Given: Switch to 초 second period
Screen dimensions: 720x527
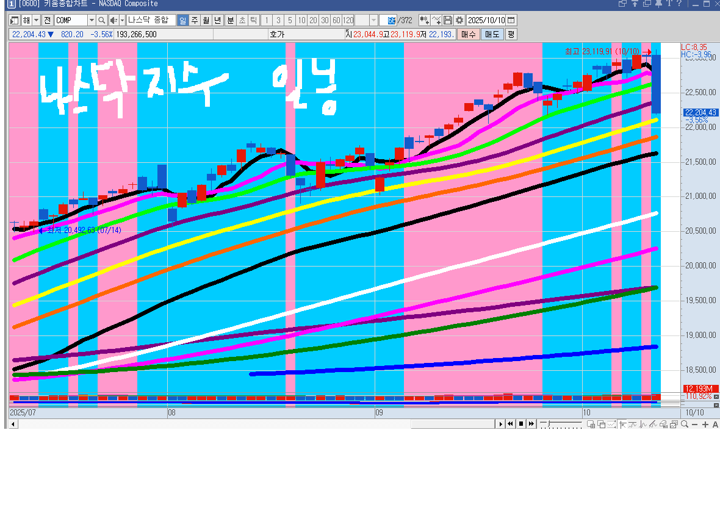Looking at the screenshot, I should click(x=242, y=20).
